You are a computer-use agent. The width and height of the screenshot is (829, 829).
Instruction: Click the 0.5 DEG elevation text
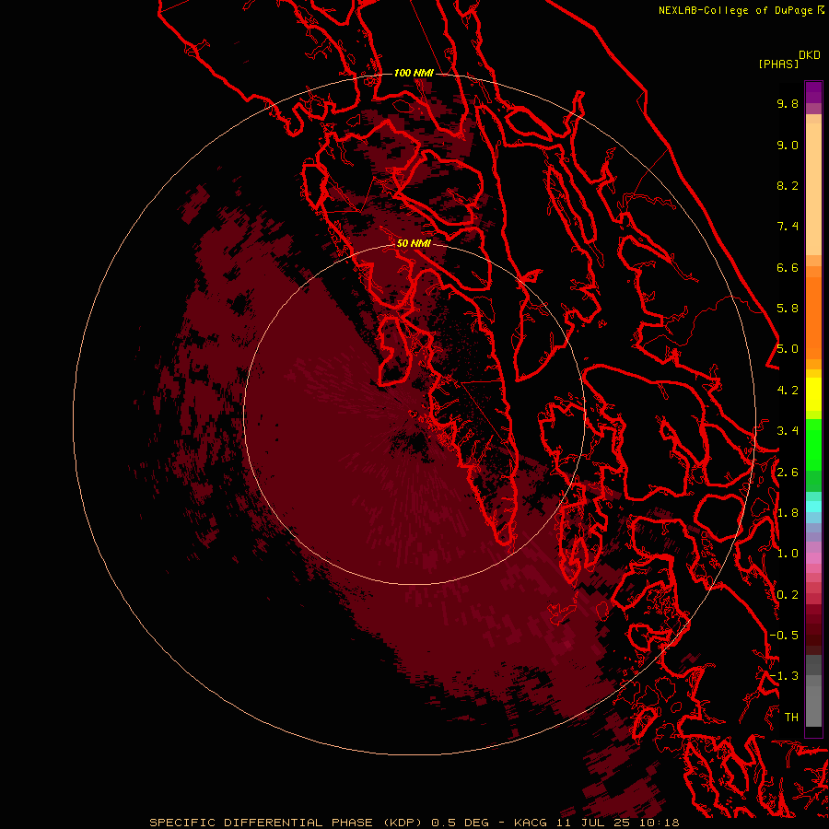click(x=461, y=823)
